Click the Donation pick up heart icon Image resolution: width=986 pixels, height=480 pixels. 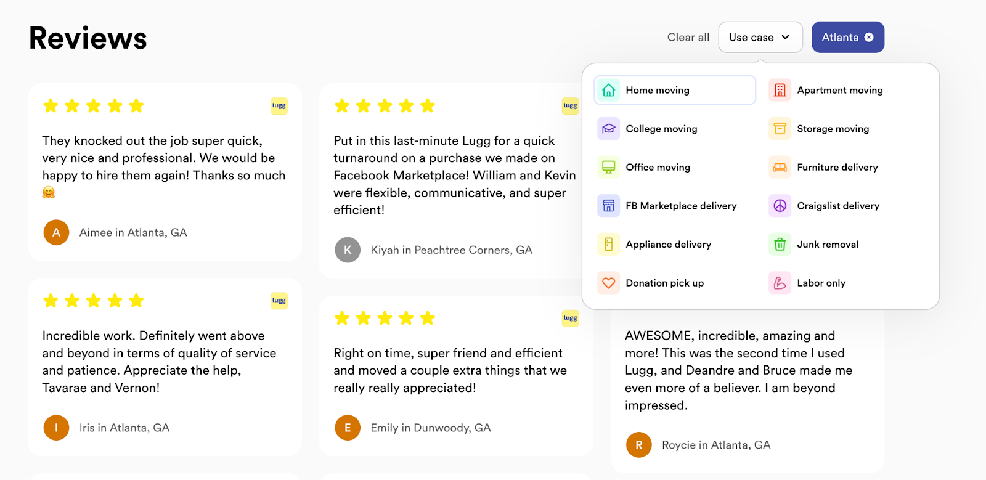(x=608, y=283)
